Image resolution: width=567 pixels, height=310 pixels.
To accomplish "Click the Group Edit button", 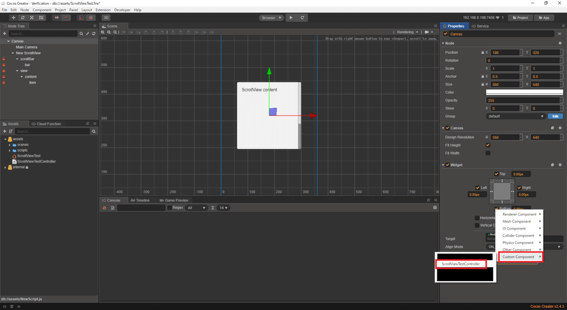I will click(x=556, y=116).
